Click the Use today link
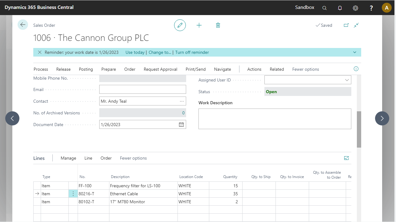 coord(135,52)
